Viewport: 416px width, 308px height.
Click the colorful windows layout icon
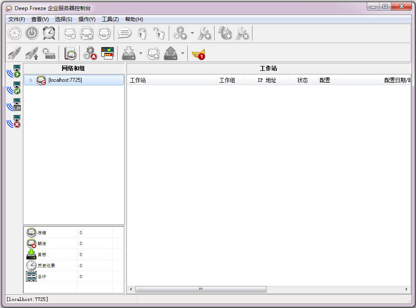(108, 53)
